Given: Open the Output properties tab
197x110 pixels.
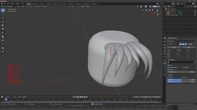Looking at the screenshot, I should point(164,48).
